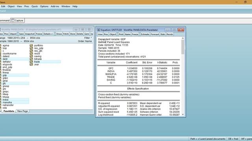Click Resids in the Equation window
The width and height of the screenshot is (252, 141).
click(170, 34)
